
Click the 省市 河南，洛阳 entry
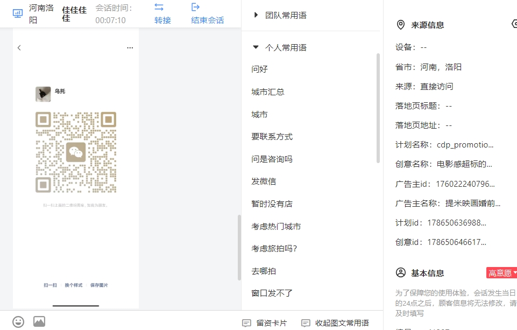click(428, 67)
